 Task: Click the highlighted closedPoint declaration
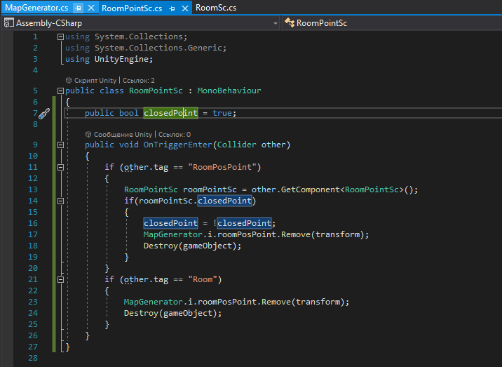coord(170,113)
